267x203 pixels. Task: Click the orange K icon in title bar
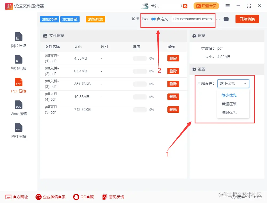[185, 6]
